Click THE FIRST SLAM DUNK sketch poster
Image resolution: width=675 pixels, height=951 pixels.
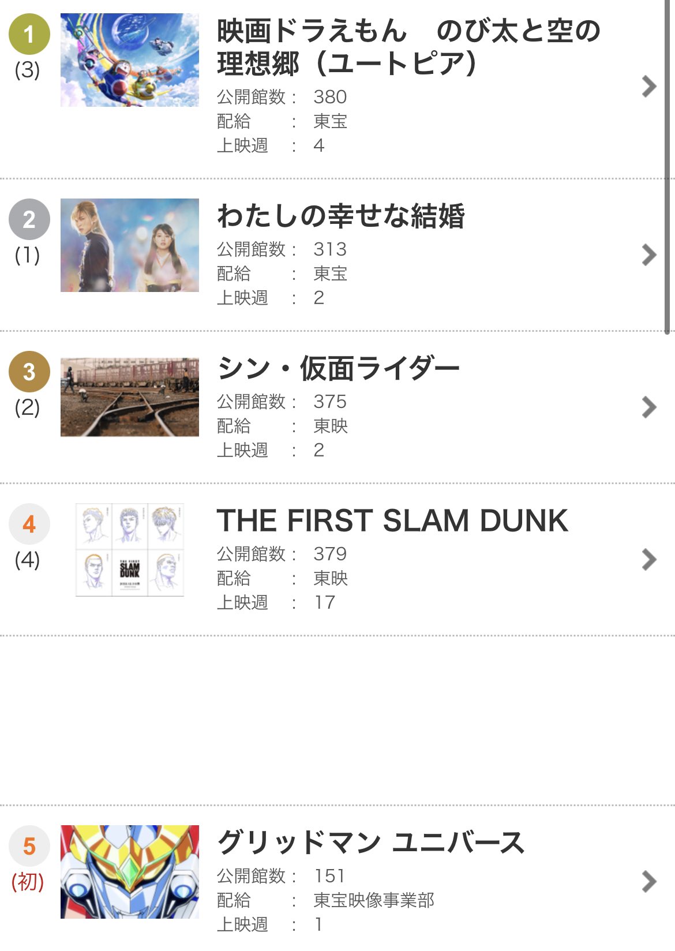[x=130, y=549]
